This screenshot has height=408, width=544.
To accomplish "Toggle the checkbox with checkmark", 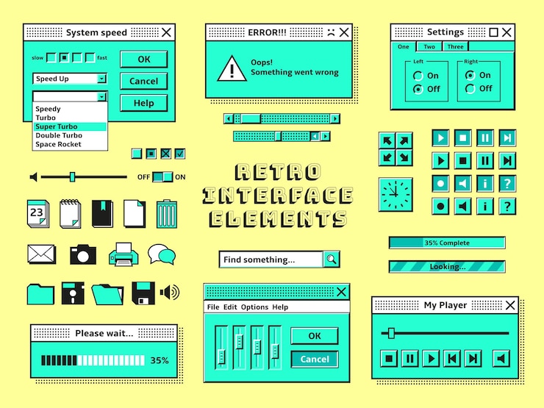I will click(x=179, y=154).
